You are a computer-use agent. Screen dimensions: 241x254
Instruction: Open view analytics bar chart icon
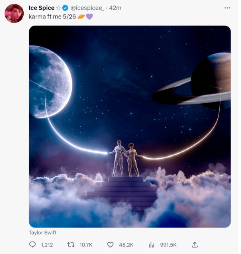[152, 244]
